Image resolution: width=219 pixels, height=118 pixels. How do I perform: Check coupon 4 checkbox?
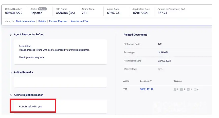point(195,90)
